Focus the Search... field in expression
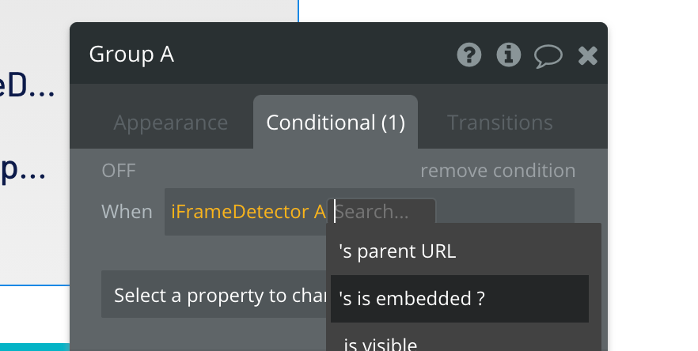The width and height of the screenshot is (698, 351). (382, 212)
